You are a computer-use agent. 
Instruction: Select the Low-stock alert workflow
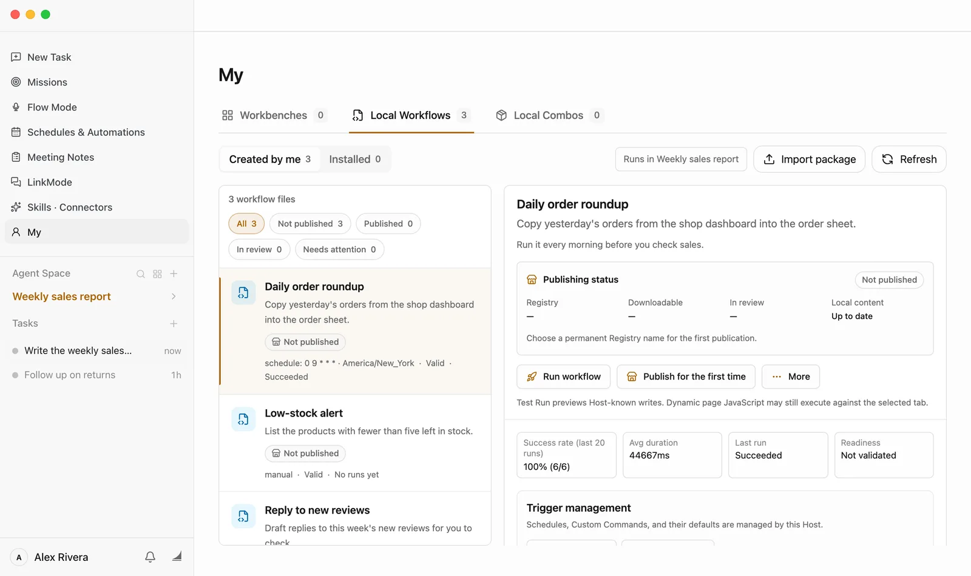pos(355,443)
